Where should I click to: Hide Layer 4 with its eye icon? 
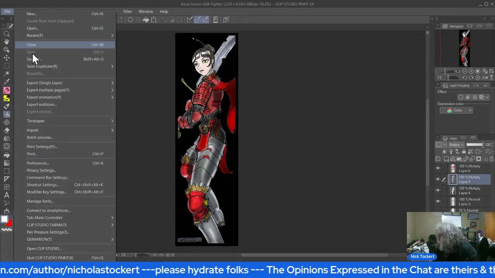(438, 190)
